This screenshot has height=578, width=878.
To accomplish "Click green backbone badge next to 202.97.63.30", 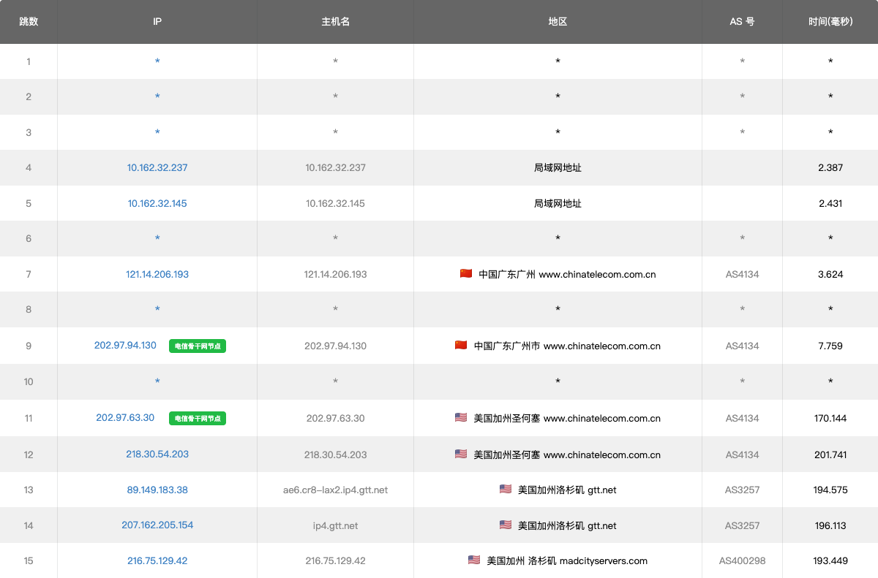I will coord(198,419).
